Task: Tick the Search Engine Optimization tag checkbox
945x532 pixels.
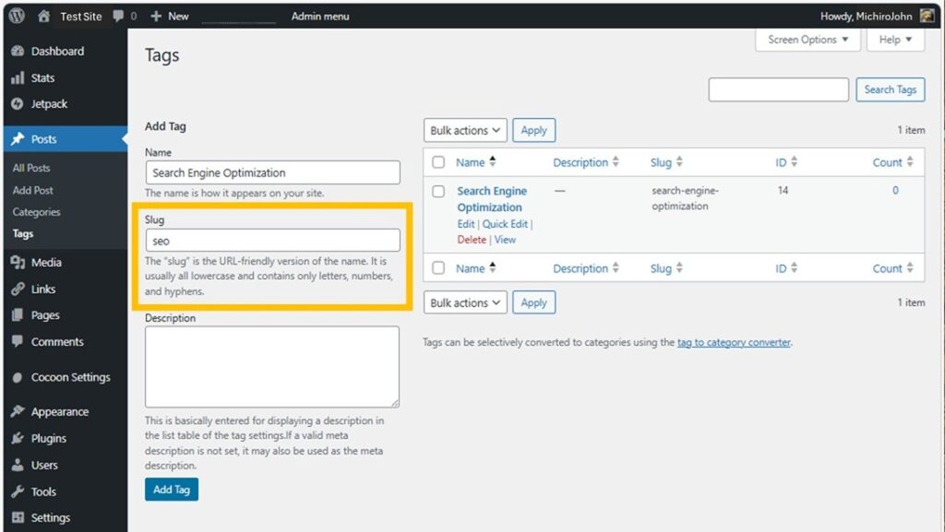Action: tap(438, 192)
